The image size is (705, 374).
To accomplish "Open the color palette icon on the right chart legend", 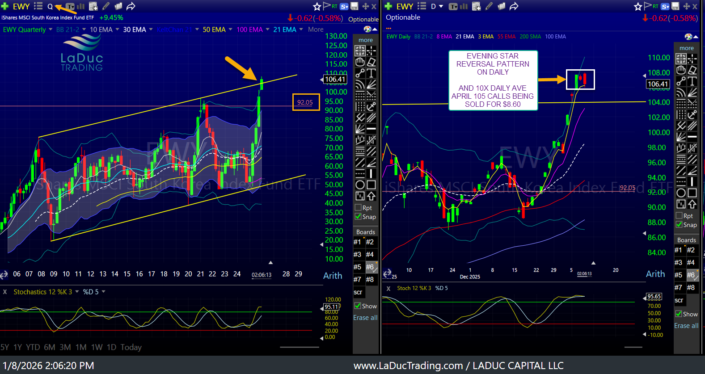I will pyautogui.click(x=688, y=37).
